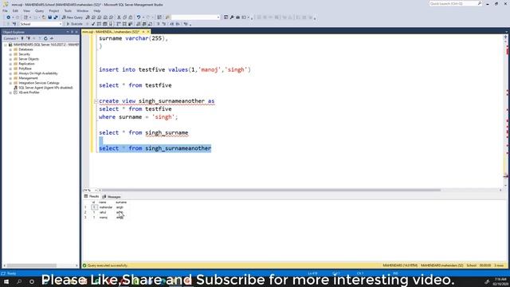The image size is (510, 287).
Task: Click the Paste icon in the toolbar
Action: pos(131,18)
